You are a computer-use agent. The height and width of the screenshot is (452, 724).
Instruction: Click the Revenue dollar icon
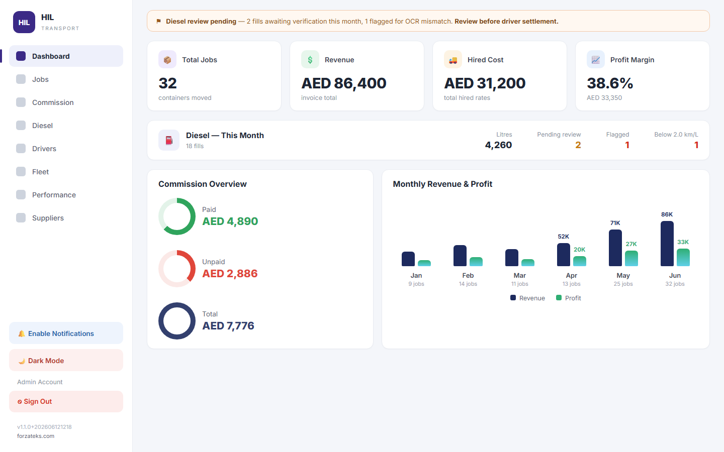tap(310, 59)
